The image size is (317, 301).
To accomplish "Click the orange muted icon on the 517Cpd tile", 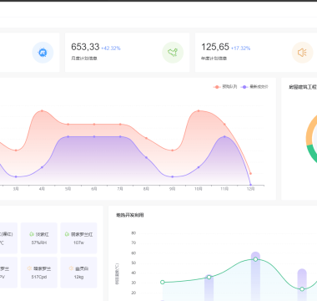I will click(29, 268).
